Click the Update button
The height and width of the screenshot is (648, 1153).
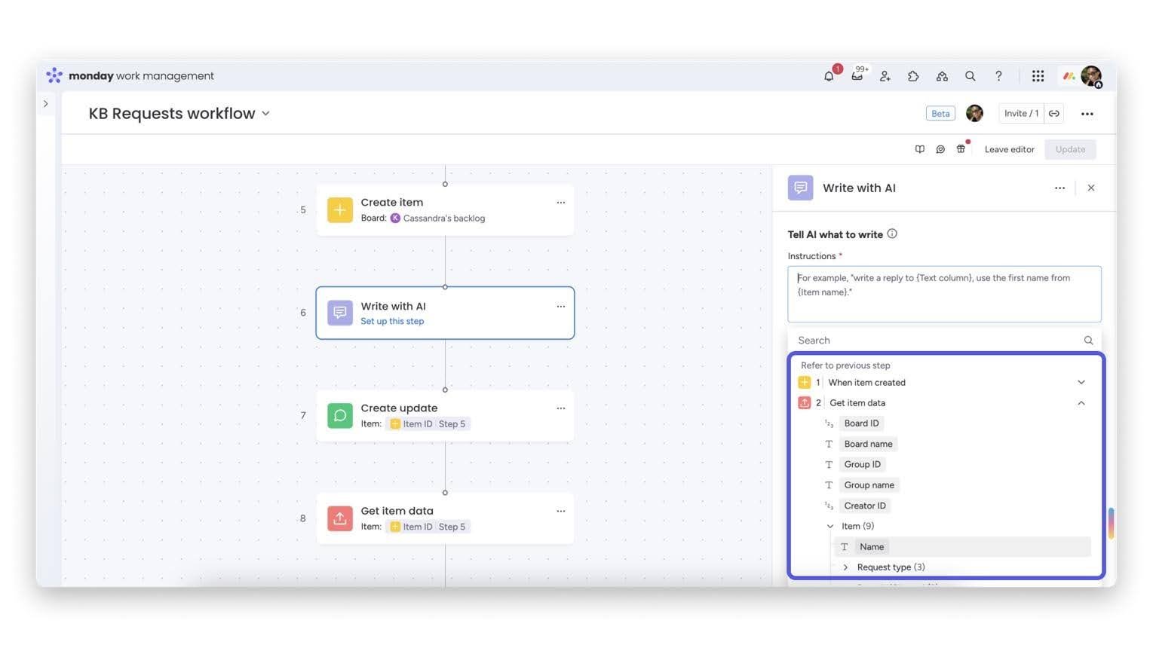pyautogui.click(x=1070, y=149)
